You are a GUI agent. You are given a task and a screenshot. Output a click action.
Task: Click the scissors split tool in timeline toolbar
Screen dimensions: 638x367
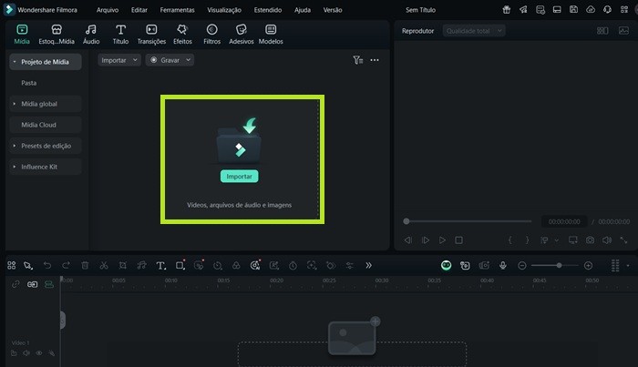pyautogui.click(x=104, y=265)
